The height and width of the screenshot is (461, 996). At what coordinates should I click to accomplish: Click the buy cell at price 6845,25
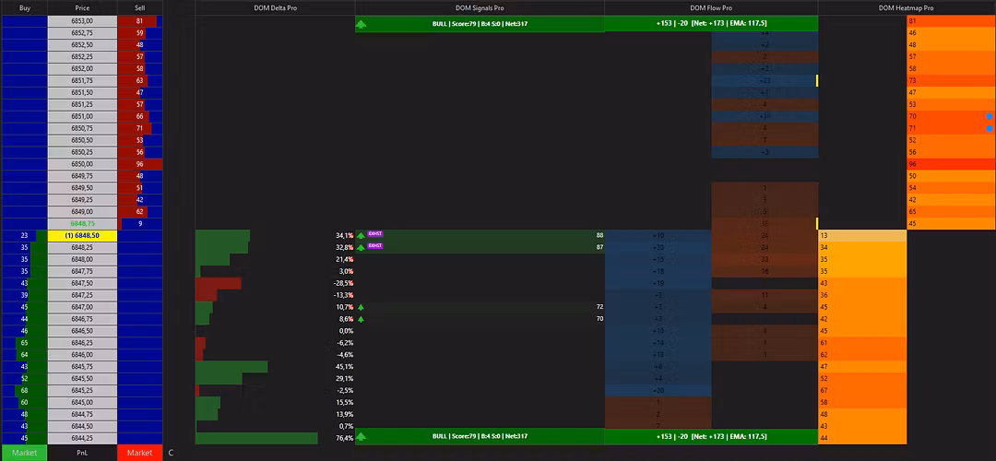coord(24,391)
